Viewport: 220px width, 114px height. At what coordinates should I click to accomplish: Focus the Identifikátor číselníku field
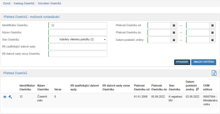point(78,25)
